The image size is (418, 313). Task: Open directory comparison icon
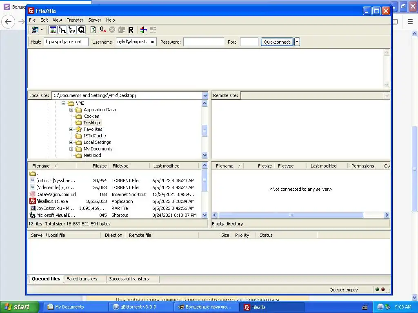pyautogui.click(x=143, y=30)
